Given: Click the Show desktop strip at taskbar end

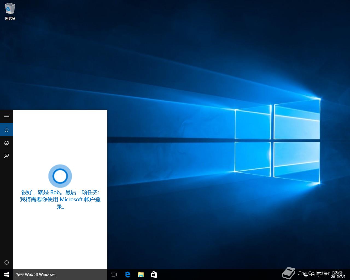Looking at the screenshot, I should [x=349, y=275].
